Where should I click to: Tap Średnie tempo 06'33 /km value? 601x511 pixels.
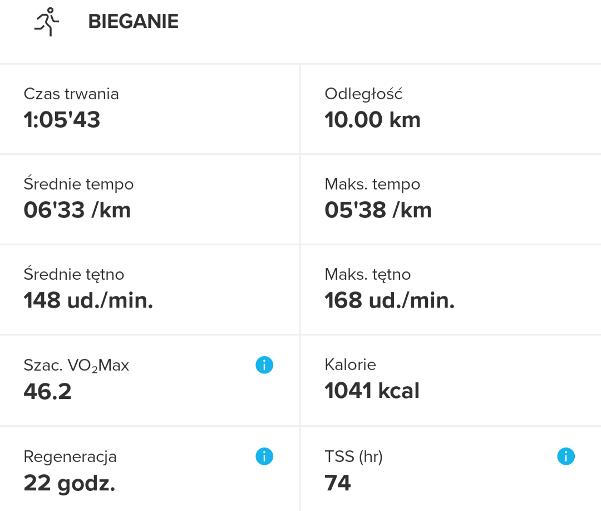(77, 210)
